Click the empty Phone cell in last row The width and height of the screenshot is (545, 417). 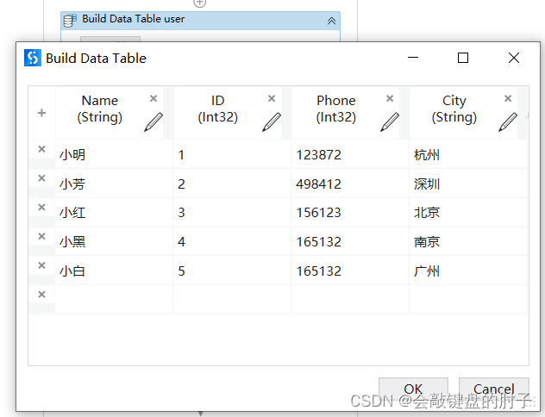coord(350,300)
